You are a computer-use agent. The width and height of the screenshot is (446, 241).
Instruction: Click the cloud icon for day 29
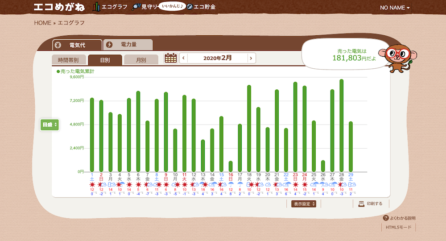coord(352,185)
